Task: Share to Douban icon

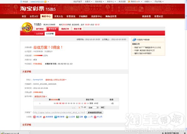Action: pyautogui.click(x=78, y=117)
